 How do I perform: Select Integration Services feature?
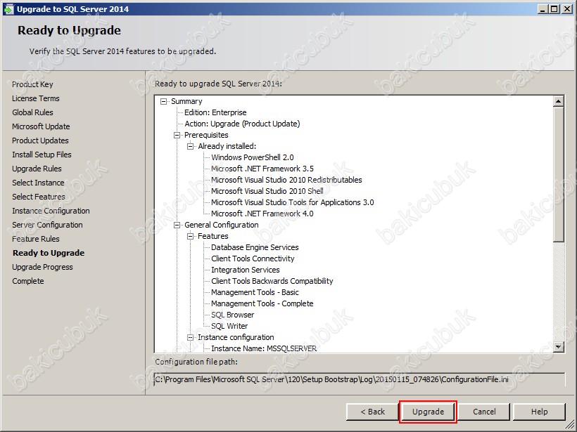coord(245,270)
